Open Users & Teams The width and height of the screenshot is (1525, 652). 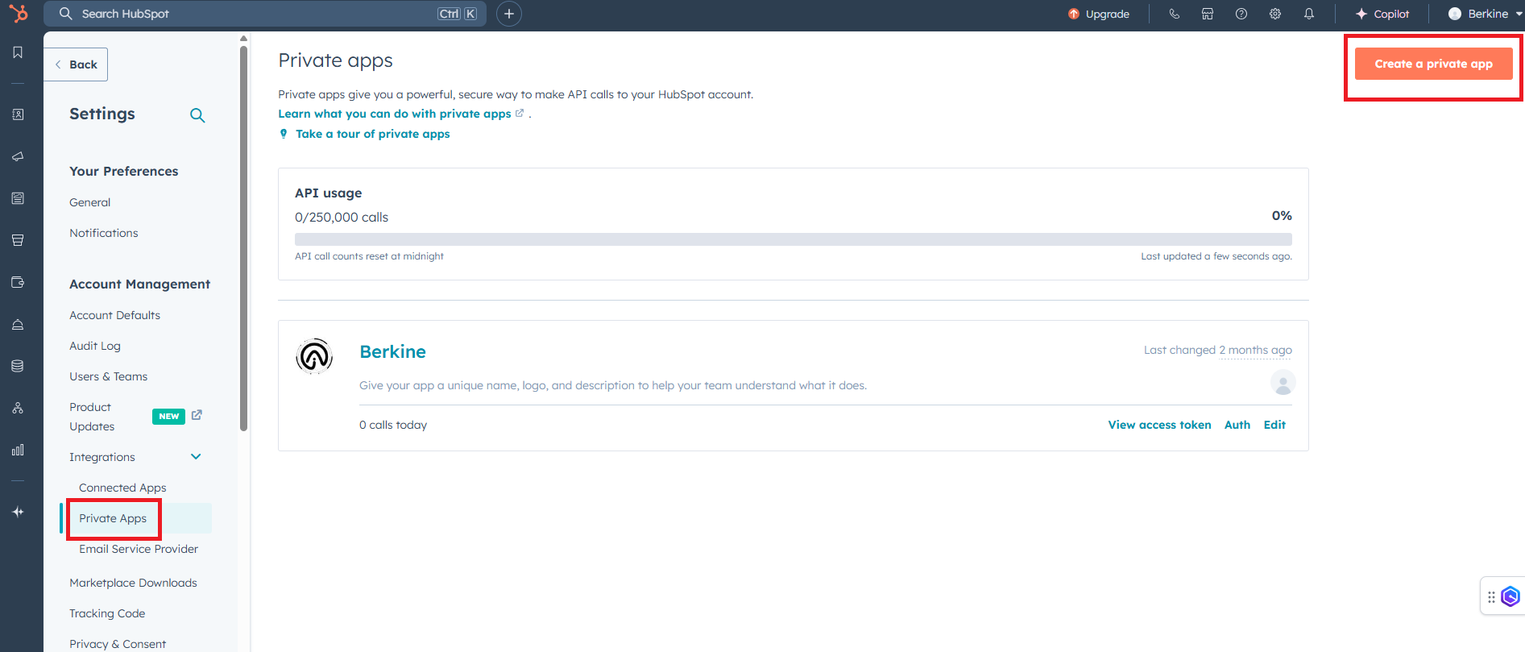pos(108,376)
